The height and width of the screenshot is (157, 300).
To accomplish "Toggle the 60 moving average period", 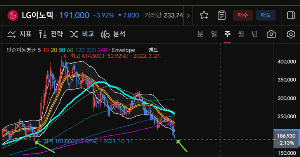I will (x=70, y=50).
